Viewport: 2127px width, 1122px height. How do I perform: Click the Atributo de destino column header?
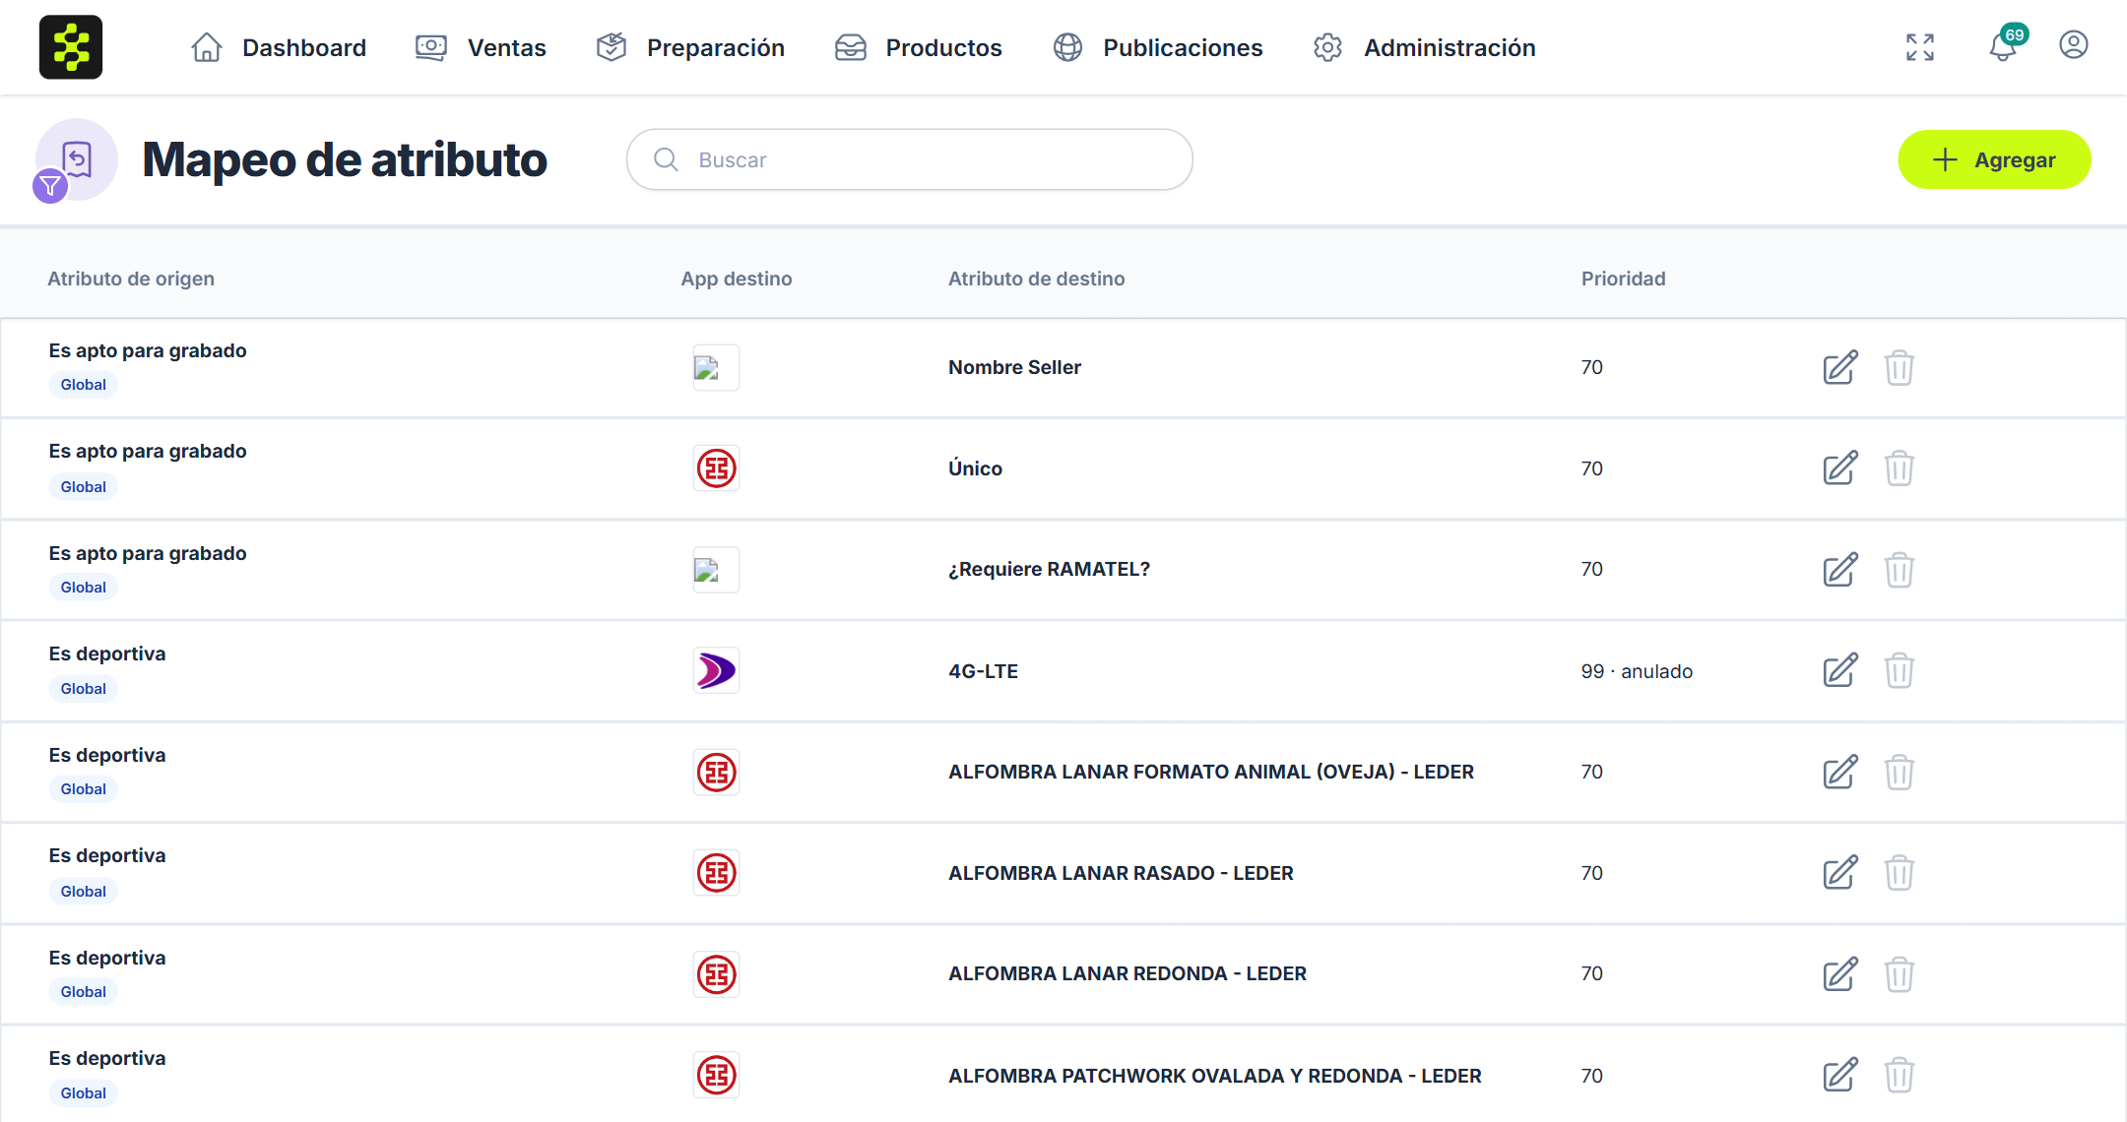(1036, 279)
